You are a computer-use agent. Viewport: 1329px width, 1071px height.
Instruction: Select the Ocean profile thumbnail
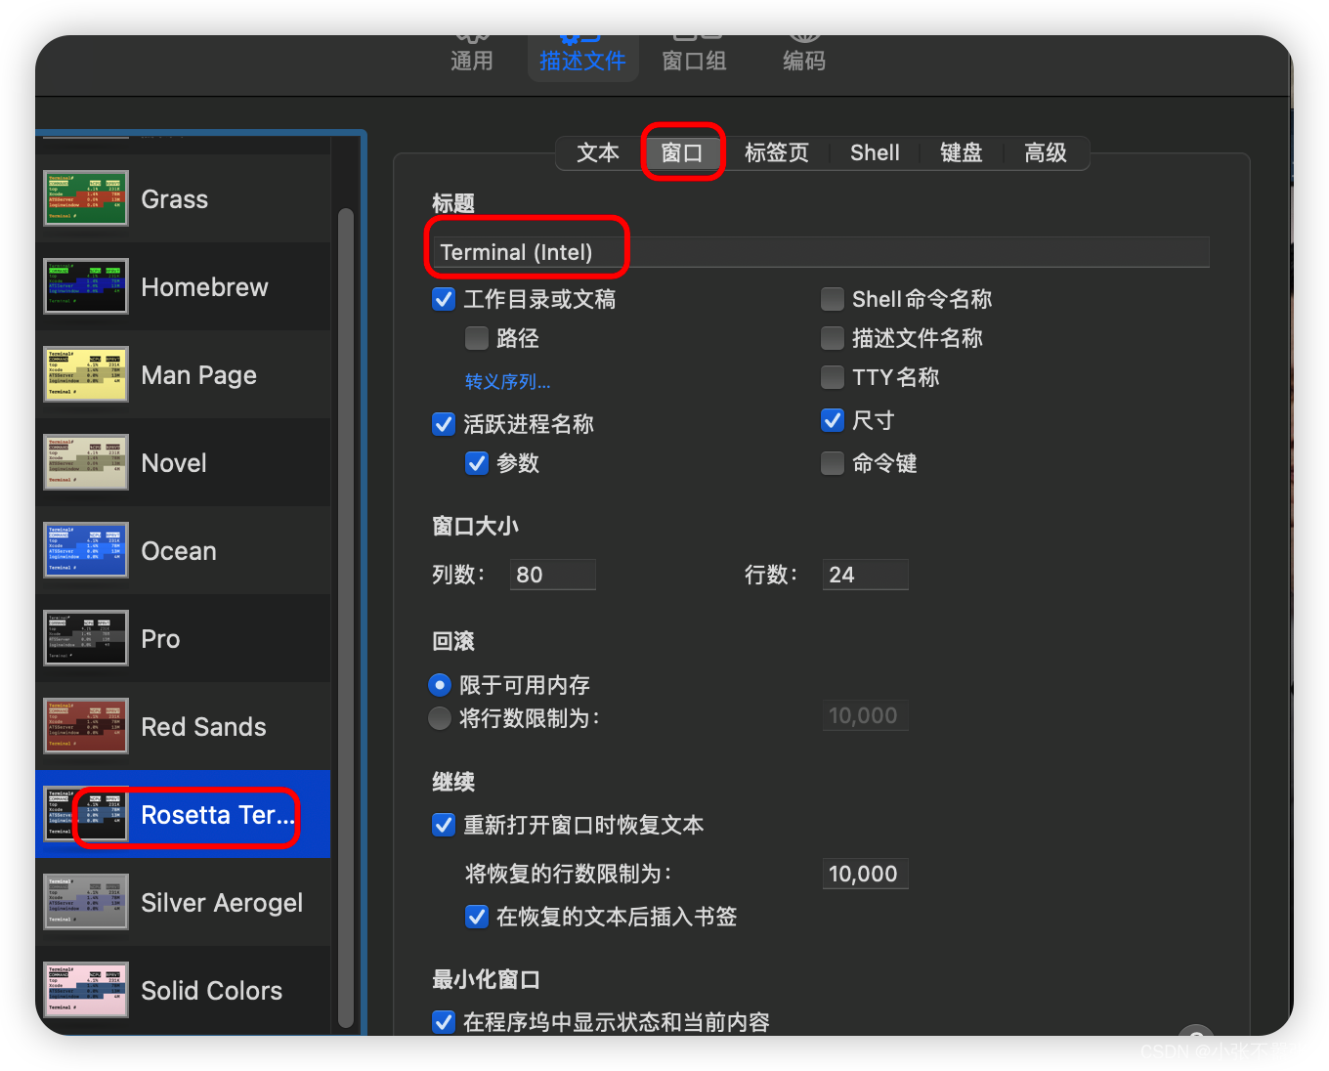point(86,550)
